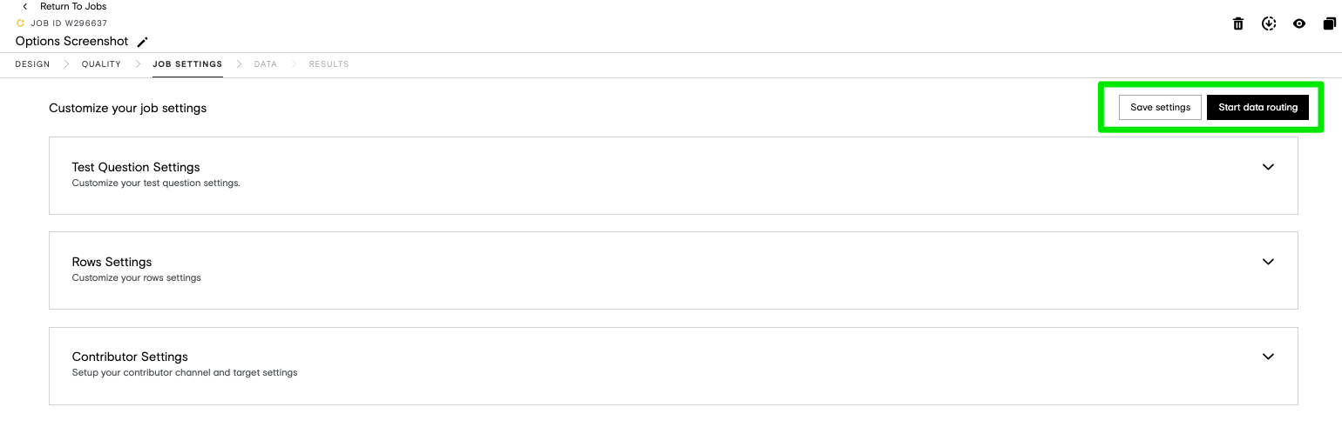Follow the Return To Jobs link

click(73, 7)
